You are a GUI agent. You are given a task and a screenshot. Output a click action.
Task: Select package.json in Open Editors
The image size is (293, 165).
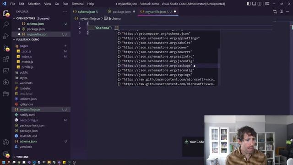[x=41, y=29]
